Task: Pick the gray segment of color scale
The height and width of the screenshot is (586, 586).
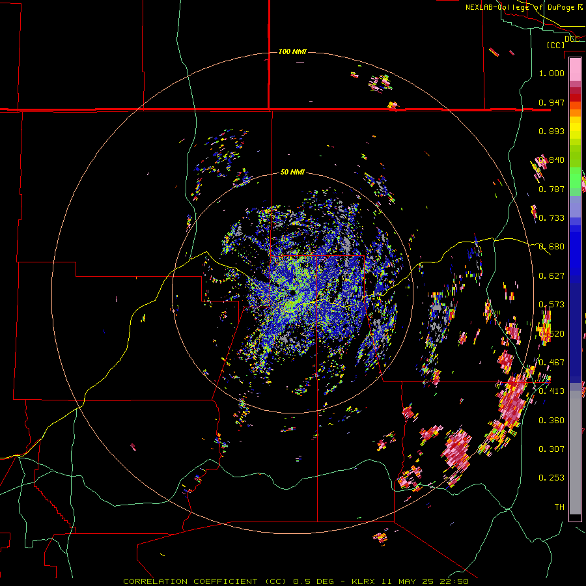Action: [x=575, y=453]
